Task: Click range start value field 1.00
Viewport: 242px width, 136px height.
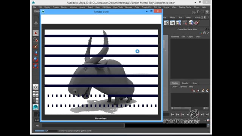Action: click(37, 120)
